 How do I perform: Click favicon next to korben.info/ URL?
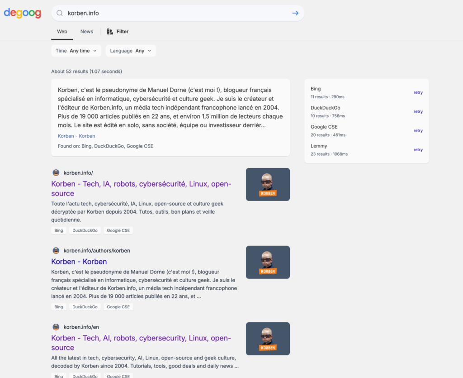point(56,172)
